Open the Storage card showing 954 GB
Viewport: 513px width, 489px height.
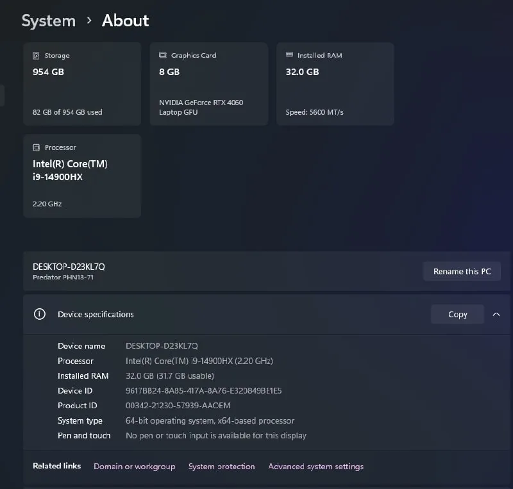click(x=82, y=84)
